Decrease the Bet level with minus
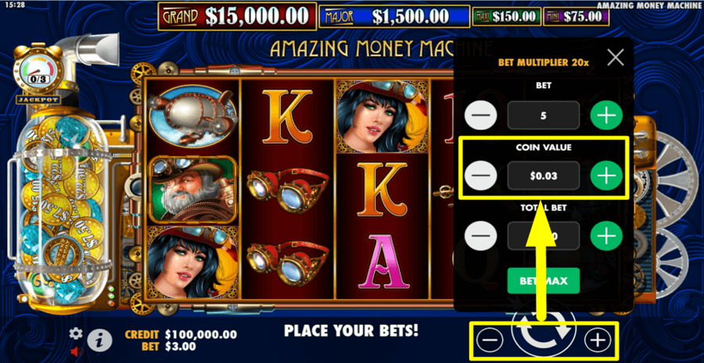Screen dimensions: 704x363 tap(481, 116)
